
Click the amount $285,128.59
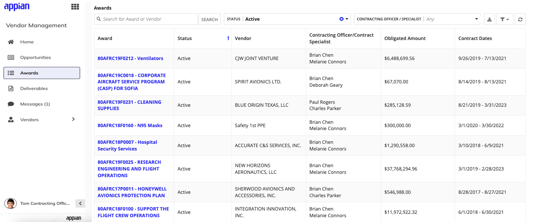pyautogui.click(x=398, y=105)
